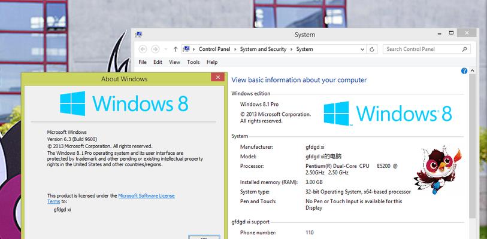Screen dimensions: 487x239
Task: Click the System window title bar icon
Action: (139, 35)
